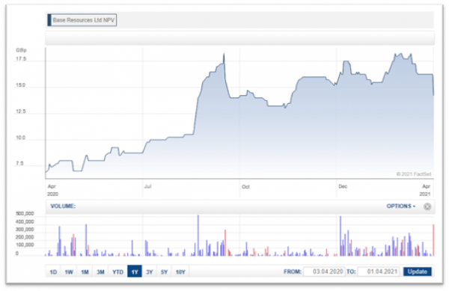Select the 3Y time range

[x=150, y=272]
